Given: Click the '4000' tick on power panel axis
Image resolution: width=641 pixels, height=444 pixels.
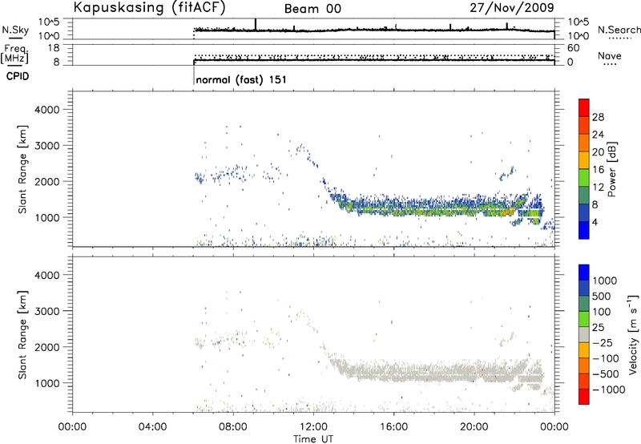Looking at the screenshot, I should pyautogui.click(x=46, y=110).
